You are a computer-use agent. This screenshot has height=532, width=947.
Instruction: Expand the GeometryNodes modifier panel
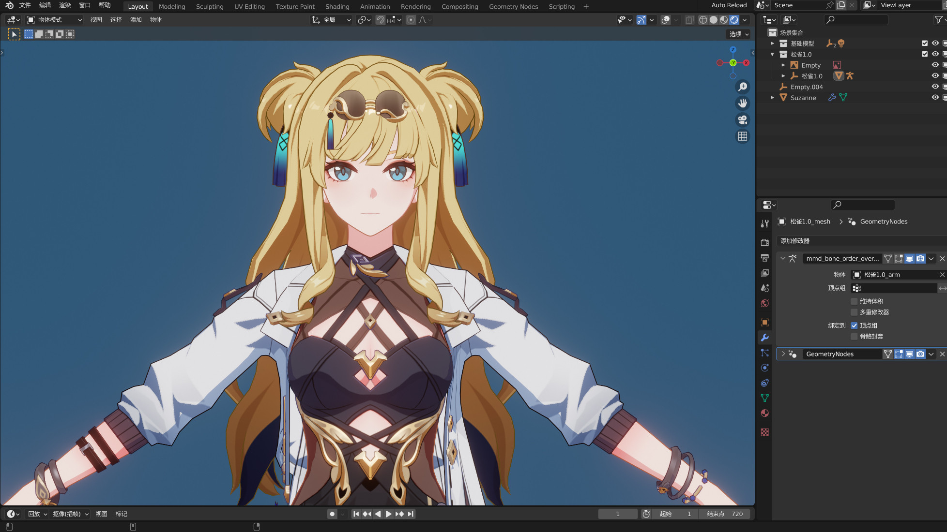click(x=783, y=354)
